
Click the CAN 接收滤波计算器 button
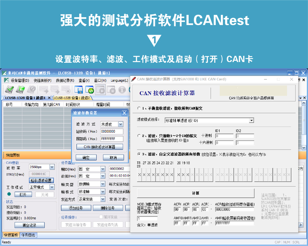click(99, 147)
